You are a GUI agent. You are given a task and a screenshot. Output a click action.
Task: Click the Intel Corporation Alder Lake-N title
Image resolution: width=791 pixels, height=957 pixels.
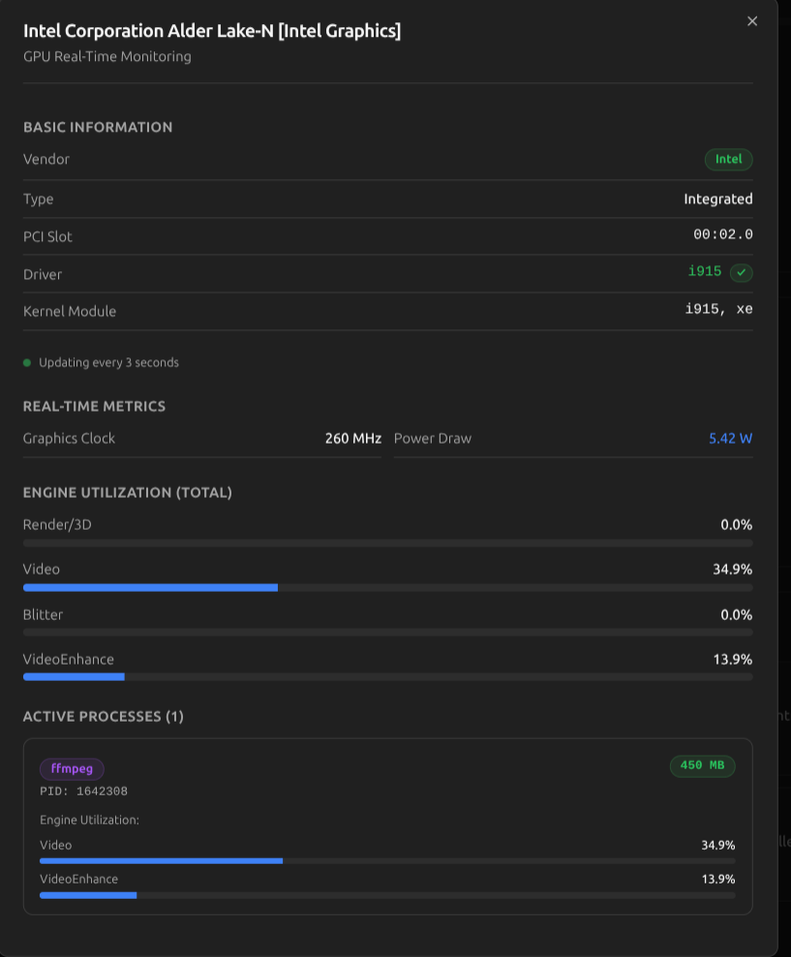coord(212,31)
